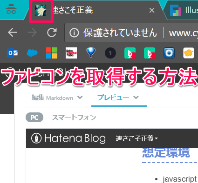Select the PC preview mode
The width and height of the screenshot is (198, 183).
coord(34,118)
